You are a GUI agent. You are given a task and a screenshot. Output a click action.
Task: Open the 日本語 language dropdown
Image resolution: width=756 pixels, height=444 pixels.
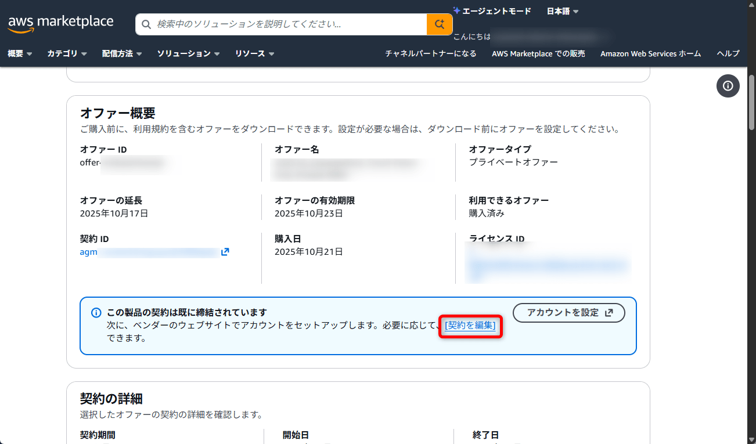[563, 11]
